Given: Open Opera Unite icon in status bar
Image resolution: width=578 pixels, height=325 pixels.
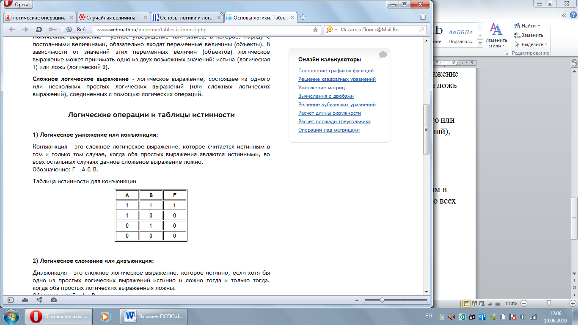Looking at the screenshot, I should [x=39, y=300].
